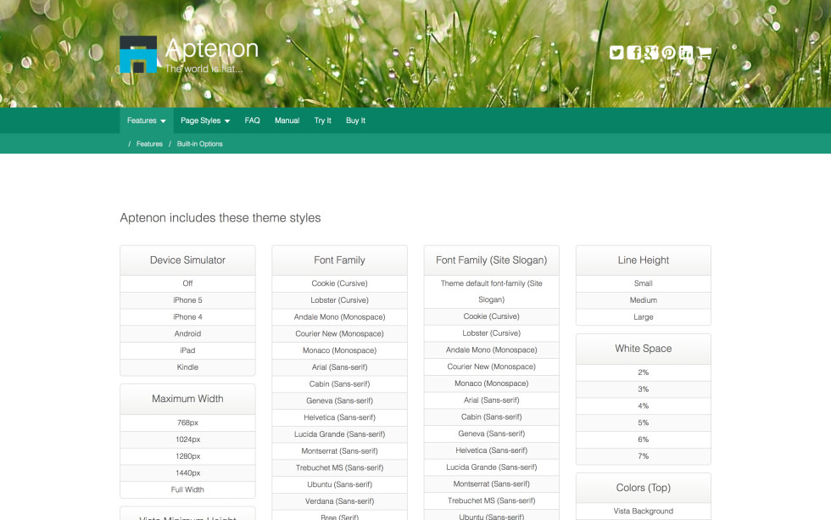
Task: Choose Vista Background under Colors (Top)
Action: 644,511
